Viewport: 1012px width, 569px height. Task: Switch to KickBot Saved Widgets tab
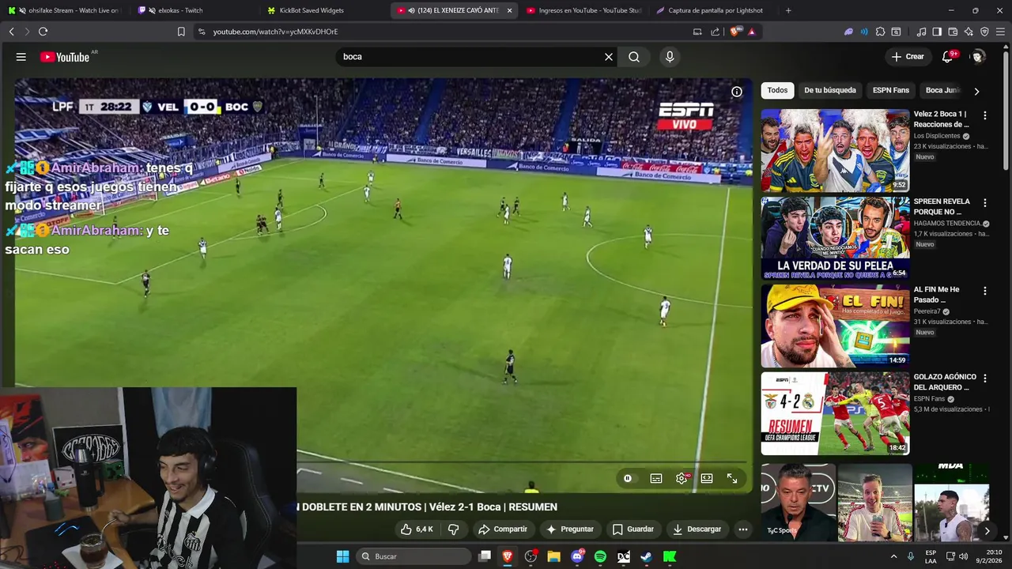[x=324, y=10]
